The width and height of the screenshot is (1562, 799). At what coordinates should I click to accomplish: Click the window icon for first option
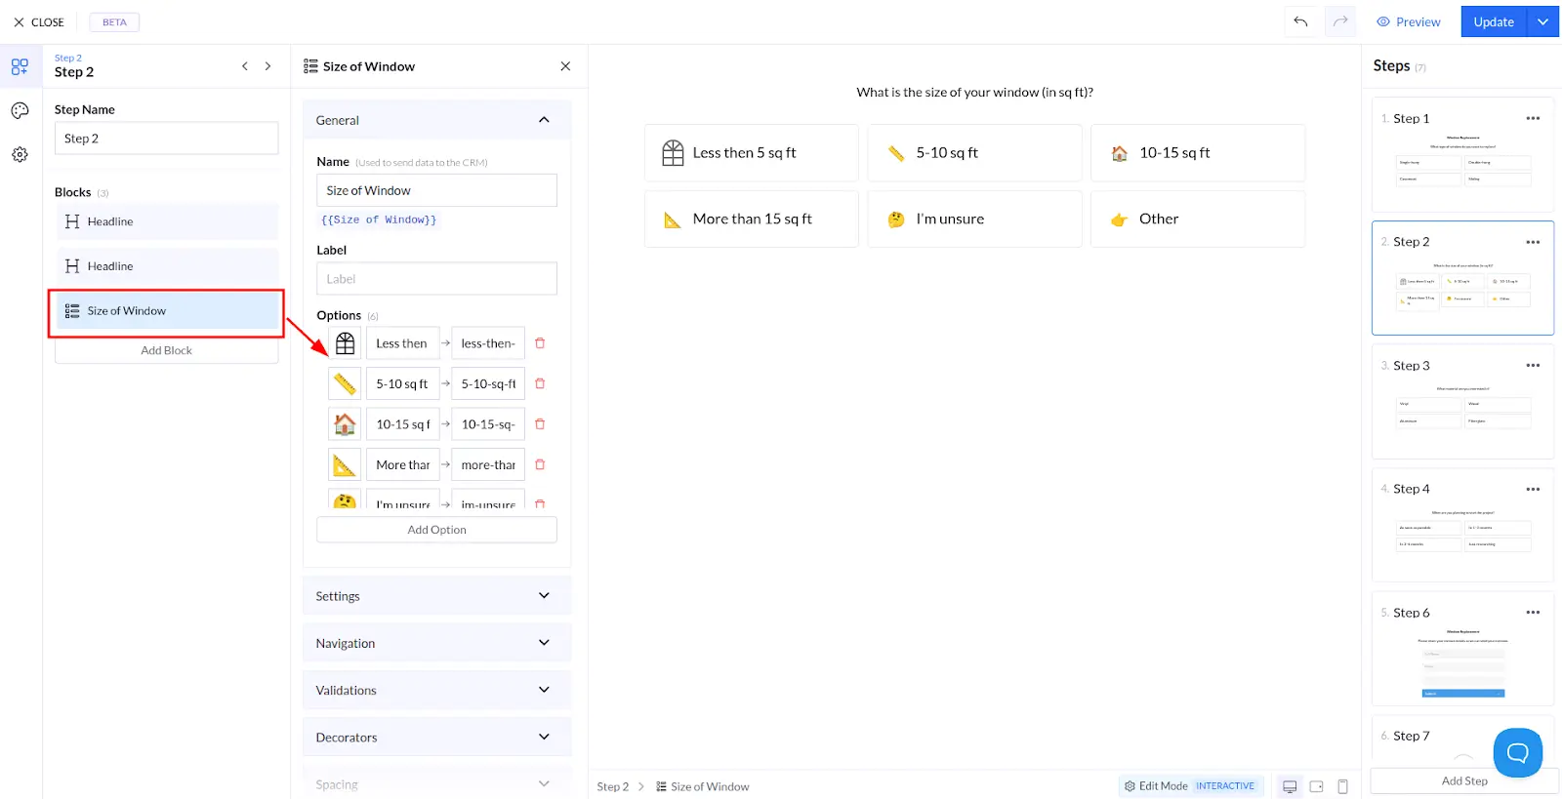click(x=345, y=343)
